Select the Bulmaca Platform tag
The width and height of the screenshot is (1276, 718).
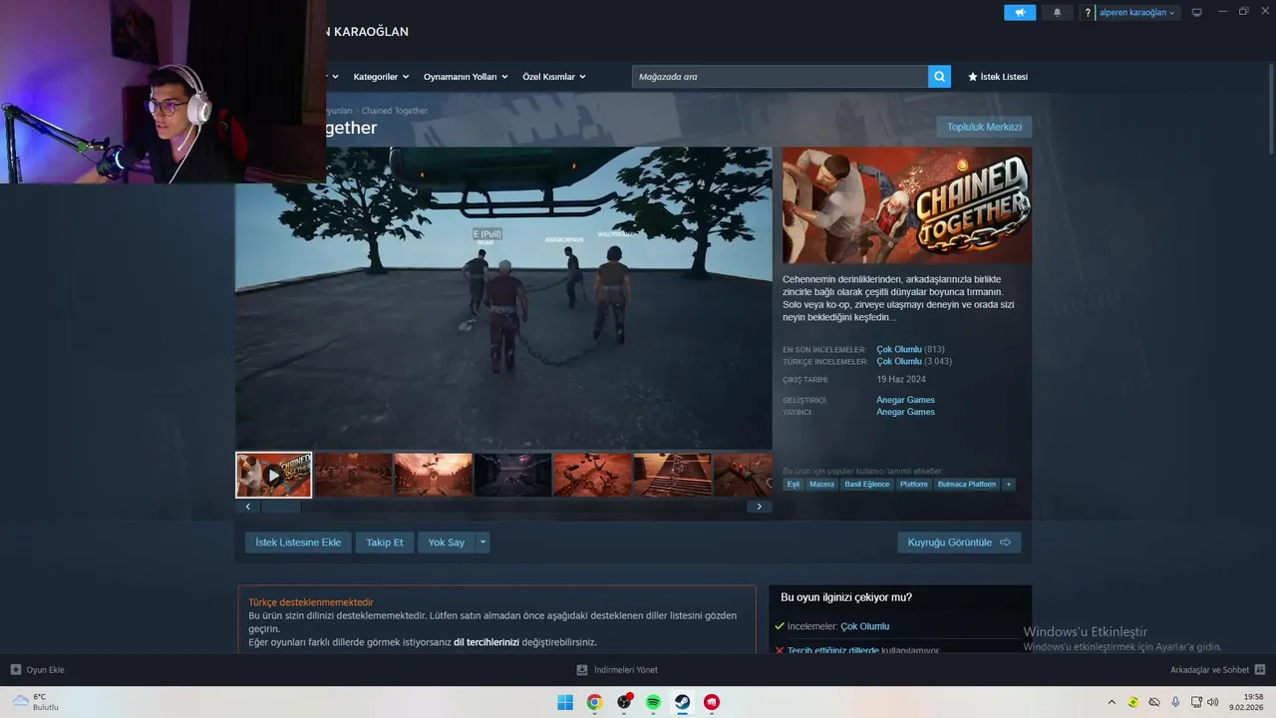pos(967,485)
